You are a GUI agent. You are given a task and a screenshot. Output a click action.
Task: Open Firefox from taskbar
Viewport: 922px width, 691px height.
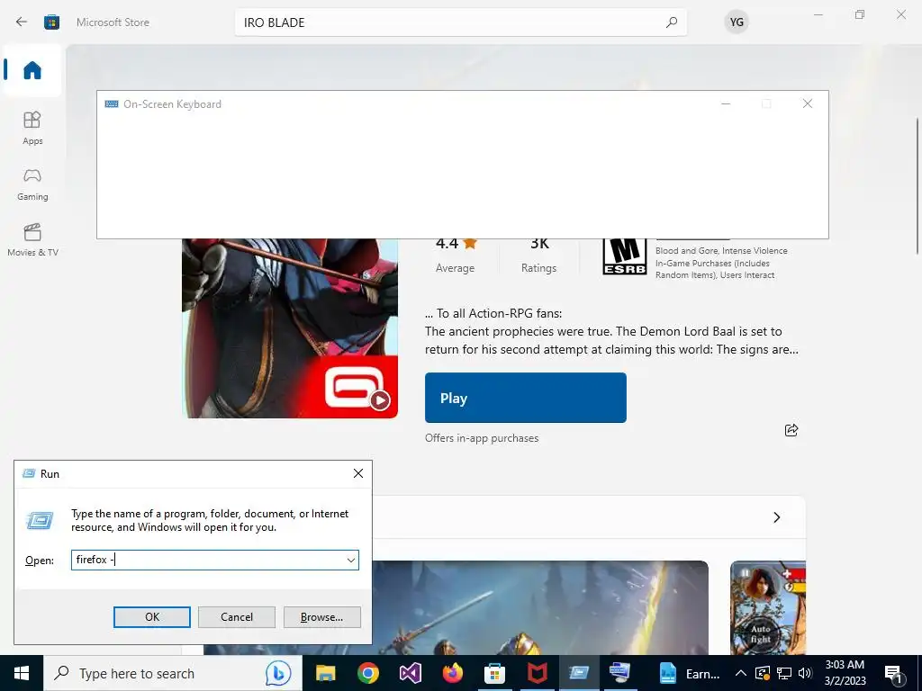pos(453,673)
